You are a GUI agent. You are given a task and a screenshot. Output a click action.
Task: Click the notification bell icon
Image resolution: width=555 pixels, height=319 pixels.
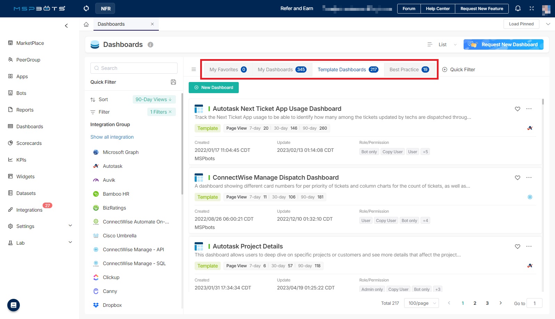point(518,8)
